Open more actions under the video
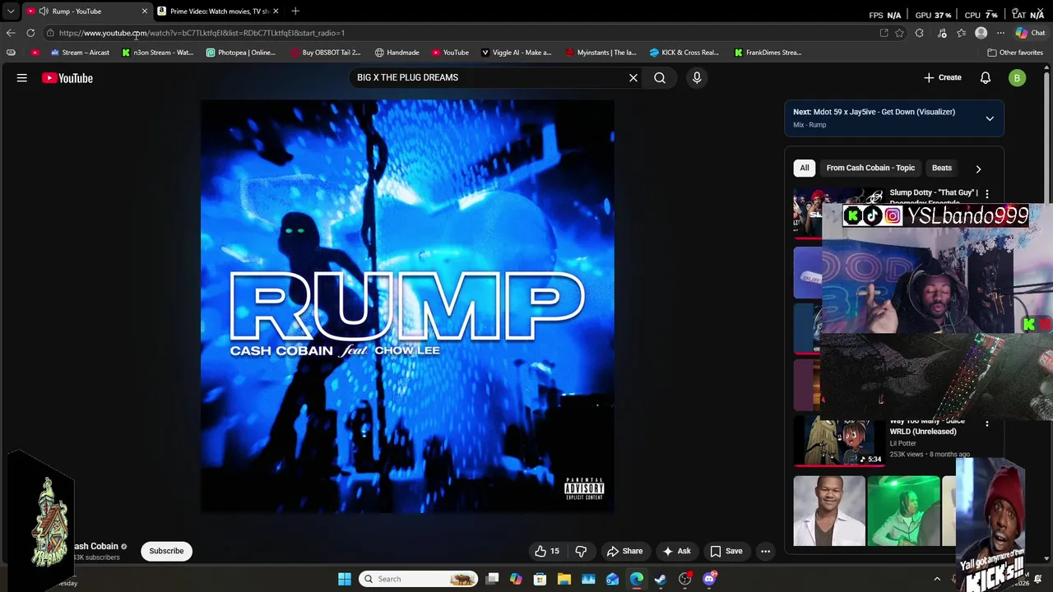Viewport: 1053px width, 592px height. (765, 552)
